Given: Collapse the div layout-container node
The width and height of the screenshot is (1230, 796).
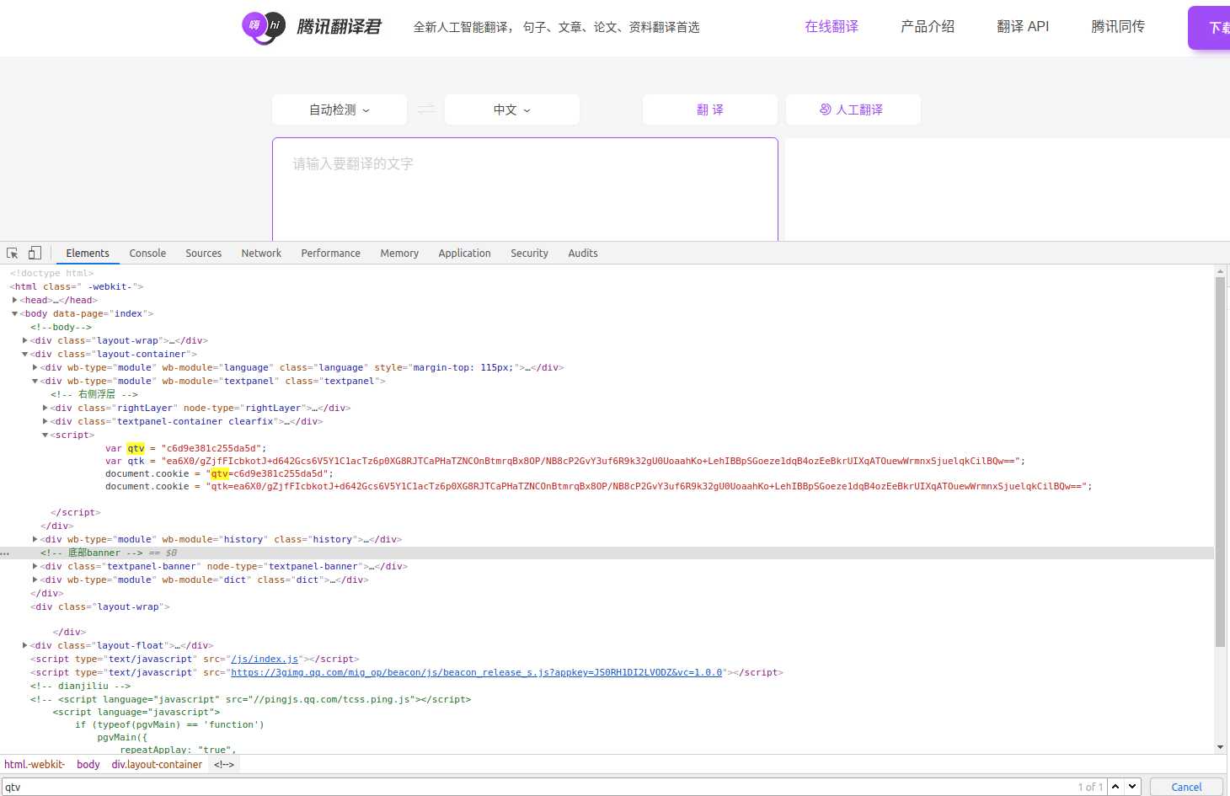Looking at the screenshot, I should click(x=24, y=354).
